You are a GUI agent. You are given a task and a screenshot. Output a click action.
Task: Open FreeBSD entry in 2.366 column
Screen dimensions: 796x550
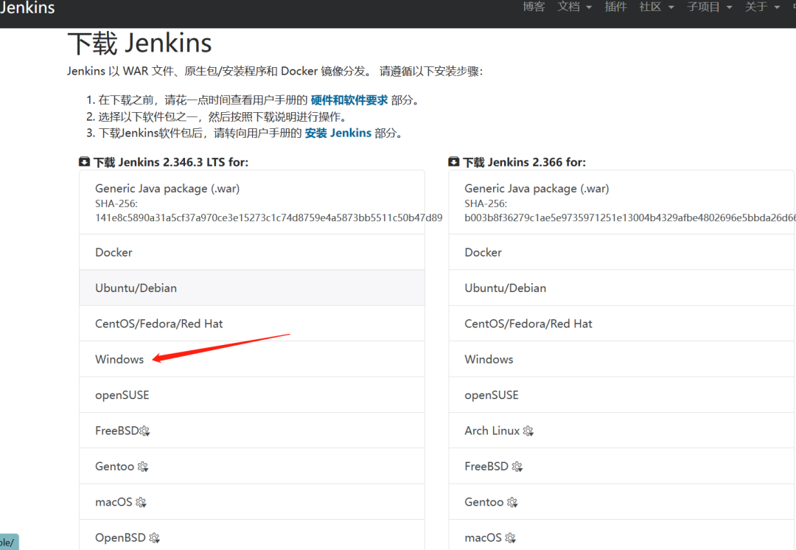(622, 466)
